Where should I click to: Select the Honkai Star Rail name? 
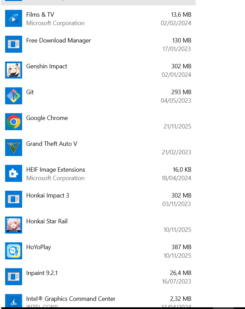47,221
